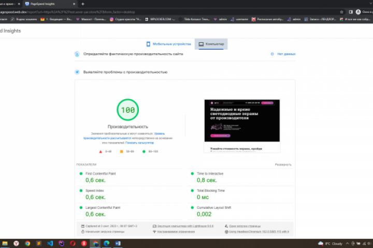
Task: Click the First Contentful Paint metric label
Action: coord(101,174)
